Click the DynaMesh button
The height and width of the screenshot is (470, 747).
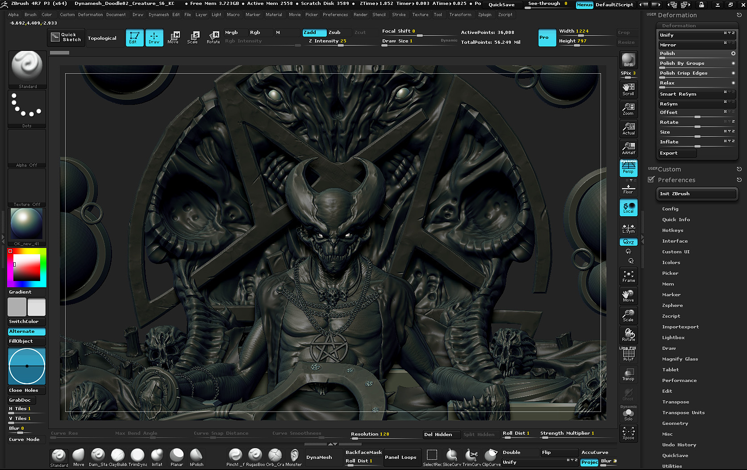point(319,457)
